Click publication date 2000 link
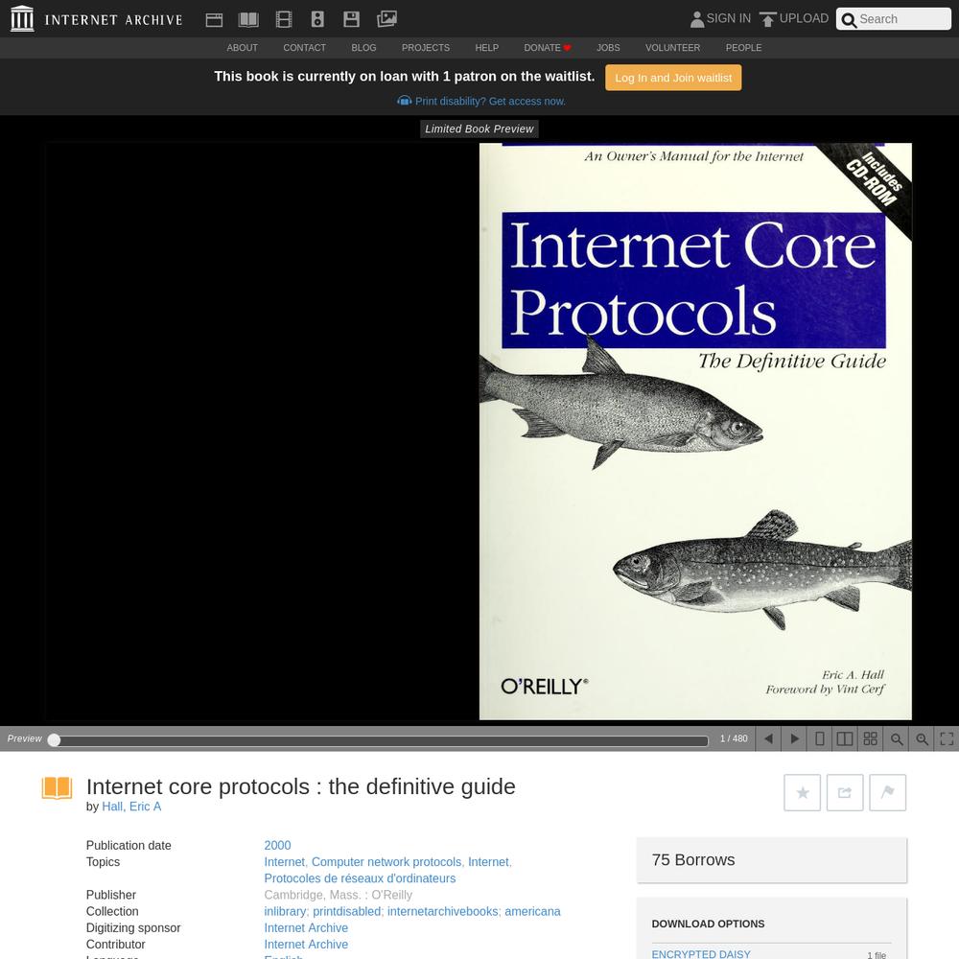 (278, 845)
